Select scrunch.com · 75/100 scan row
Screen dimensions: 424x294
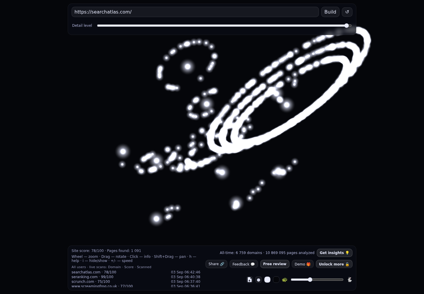136,282
